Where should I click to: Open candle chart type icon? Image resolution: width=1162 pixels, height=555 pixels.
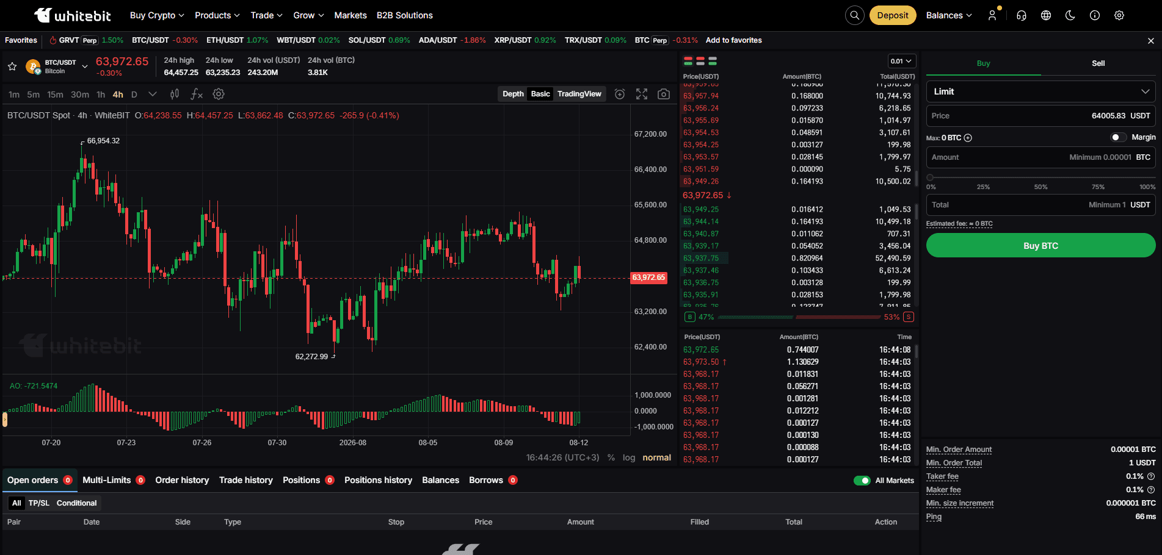175,94
